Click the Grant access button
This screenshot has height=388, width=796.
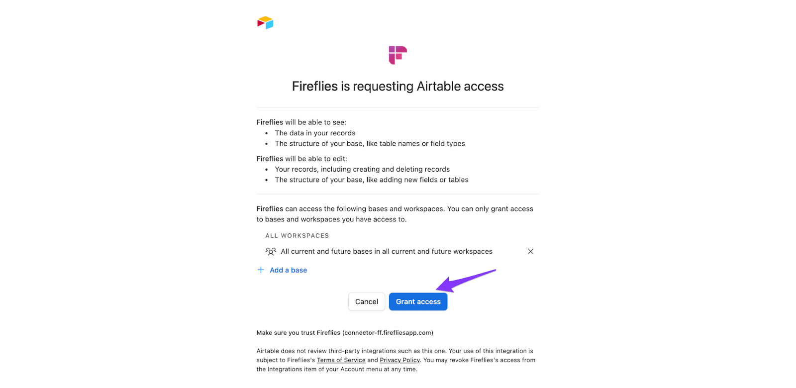[x=418, y=301]
